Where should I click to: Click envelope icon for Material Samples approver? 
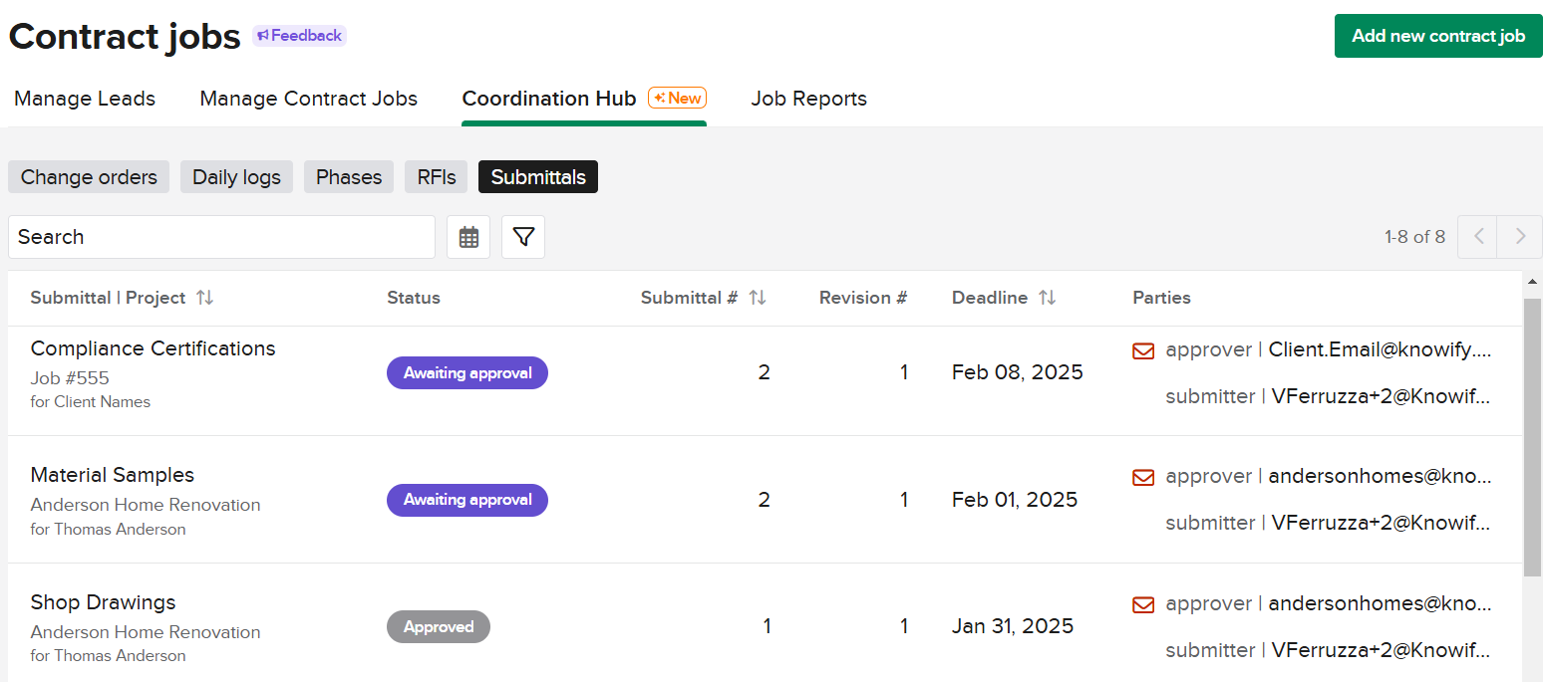click(1143, 477)
